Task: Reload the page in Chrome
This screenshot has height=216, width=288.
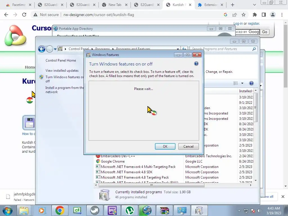Action: [x=24, y=15]
